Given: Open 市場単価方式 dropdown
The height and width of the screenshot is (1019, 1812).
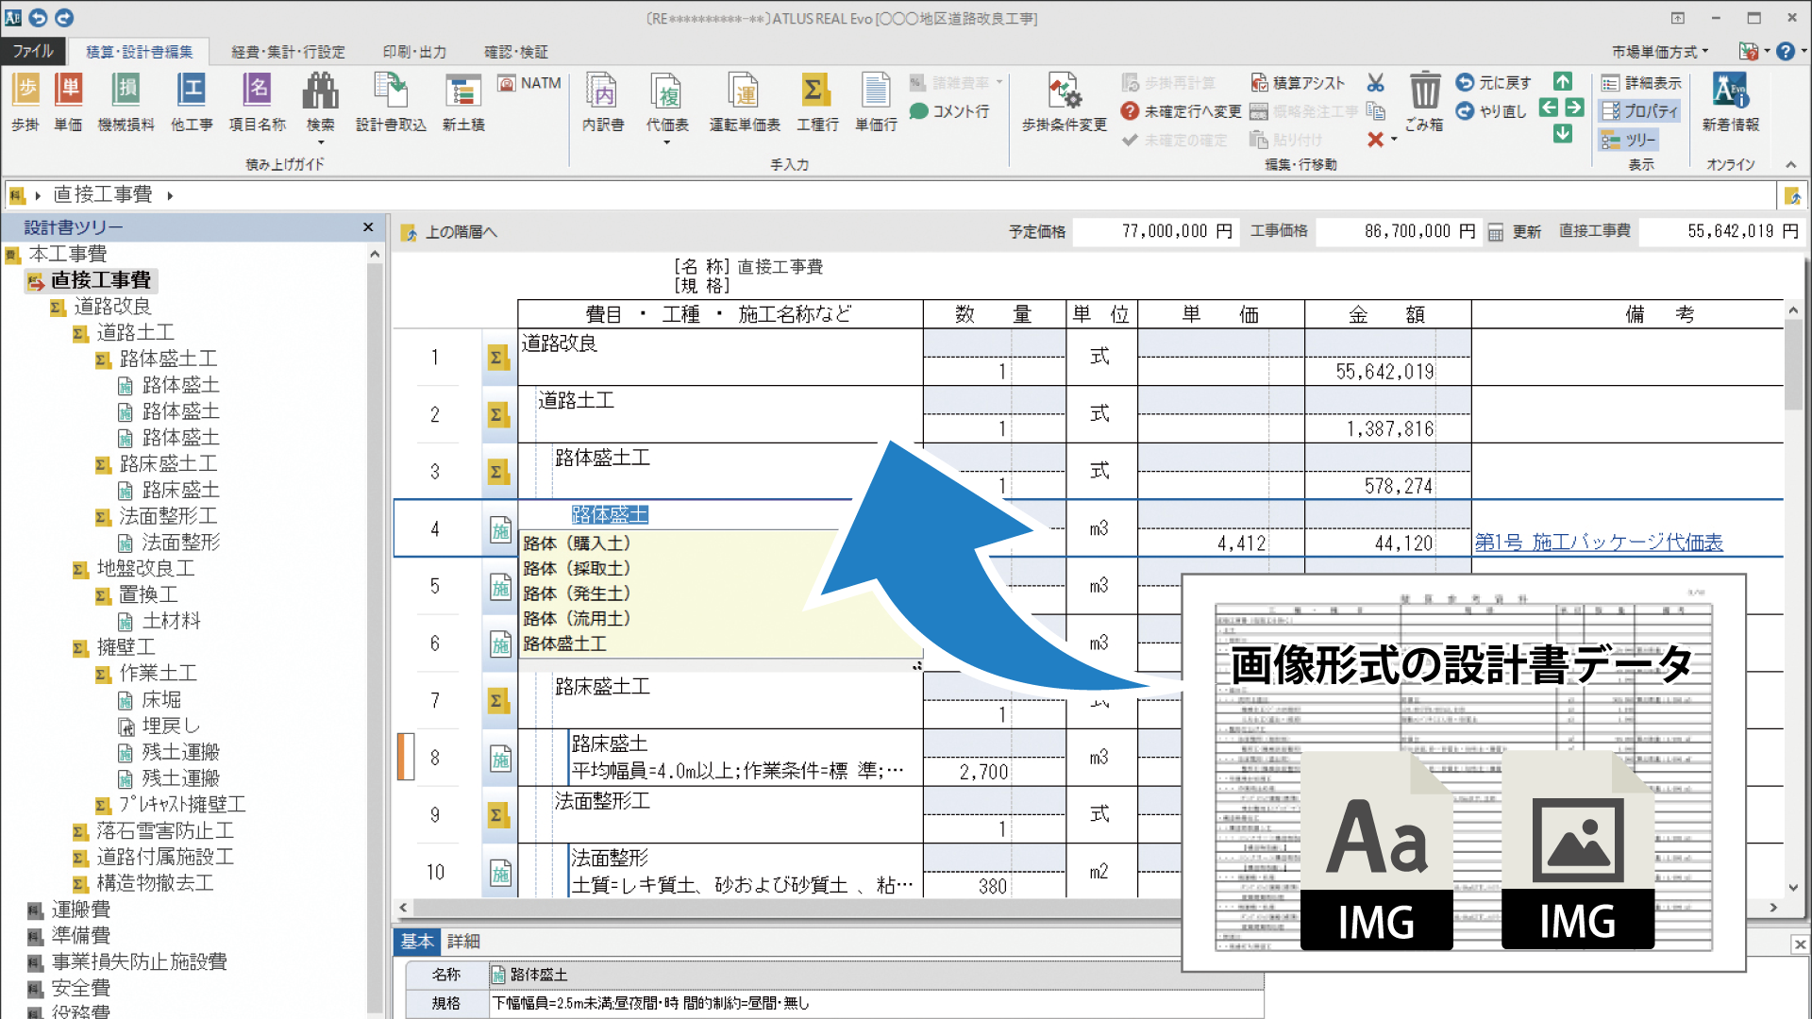Looking at the screenshot, I should point(1660,52).
